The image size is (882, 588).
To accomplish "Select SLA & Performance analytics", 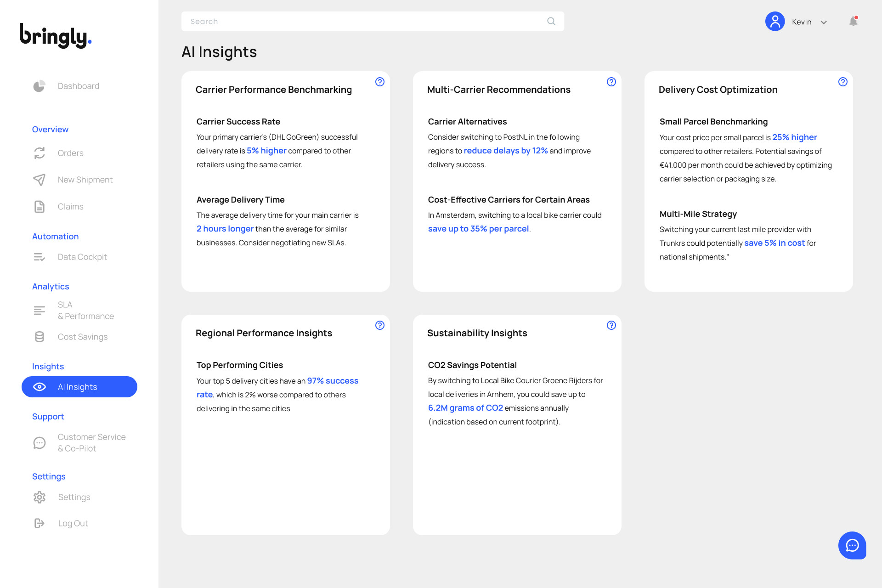I will 85,311.
